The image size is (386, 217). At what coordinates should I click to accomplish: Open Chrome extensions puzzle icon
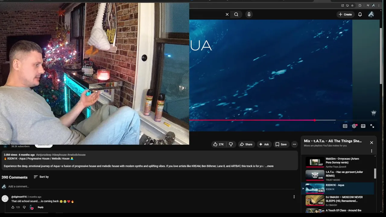click(x=360, y=5)
